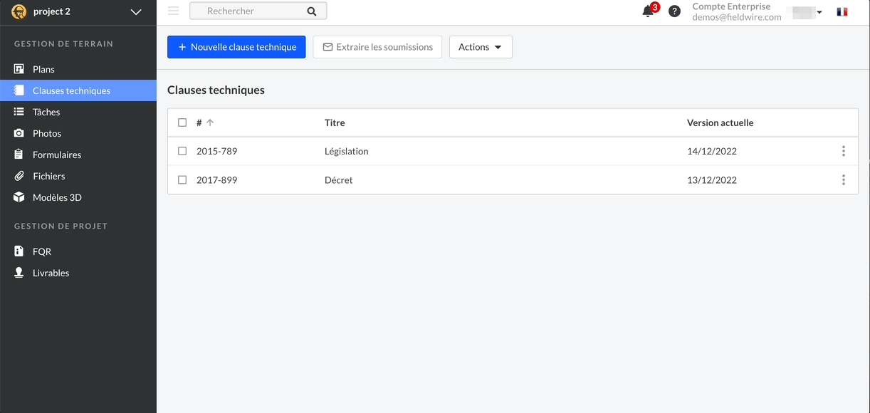This screenshot has height=413, width=870.
Task: Select all rows with header checkbox
Action: (x=182, y=122)
